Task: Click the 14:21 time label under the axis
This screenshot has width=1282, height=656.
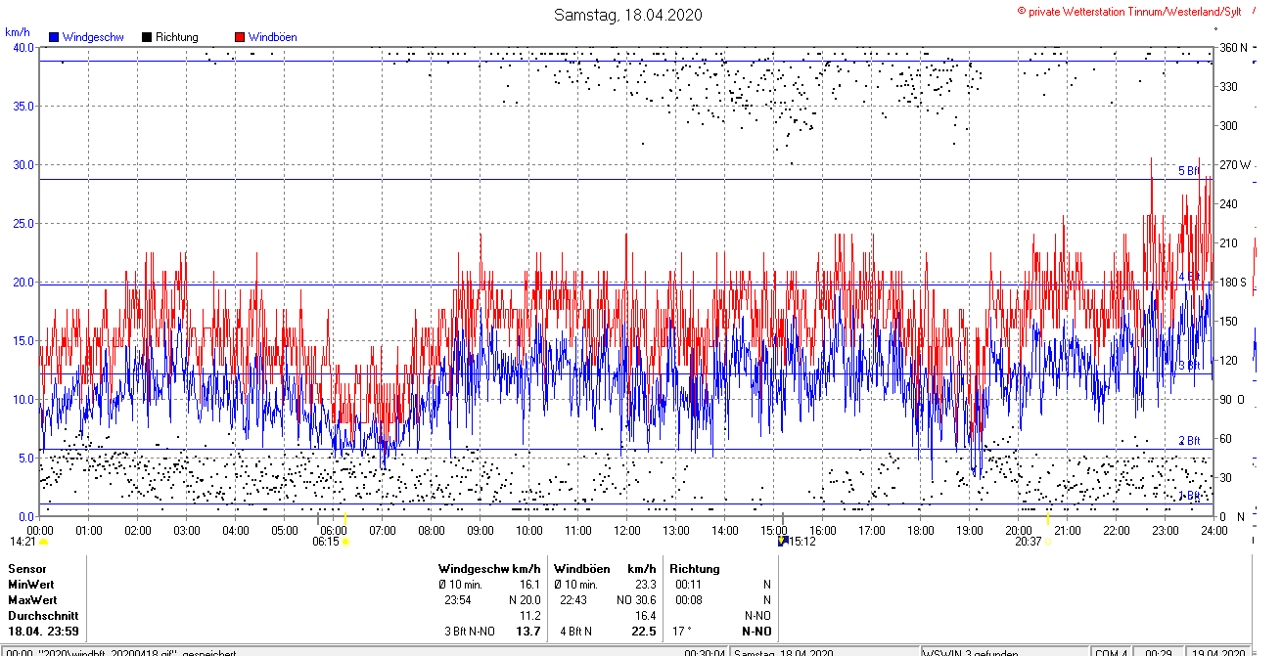Action: pos(23,541)
